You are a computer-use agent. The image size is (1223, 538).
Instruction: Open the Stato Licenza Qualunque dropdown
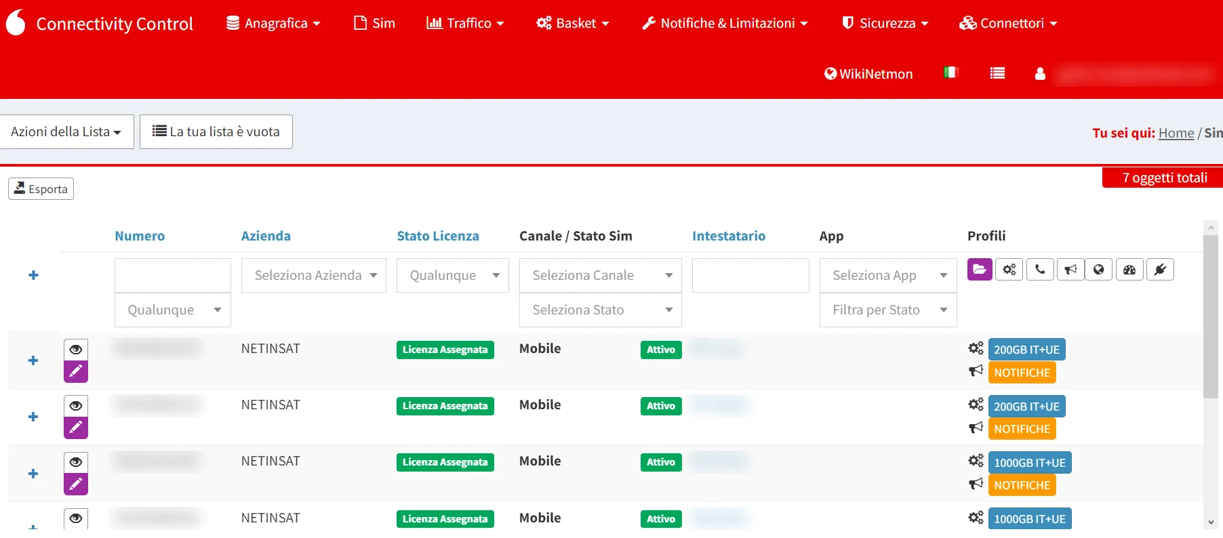click(x=453, y=275)
